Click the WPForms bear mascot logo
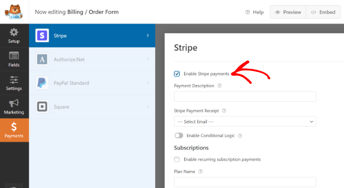344x188 pixels. (14, 12)
